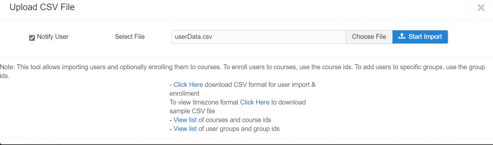Uncheck the Notify User checkbox

32,38
